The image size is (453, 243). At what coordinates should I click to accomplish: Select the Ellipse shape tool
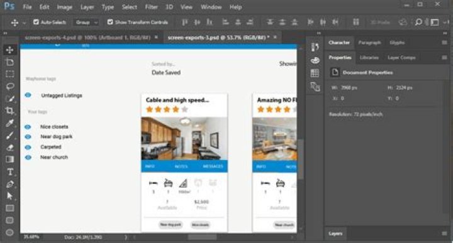[10, 232]
